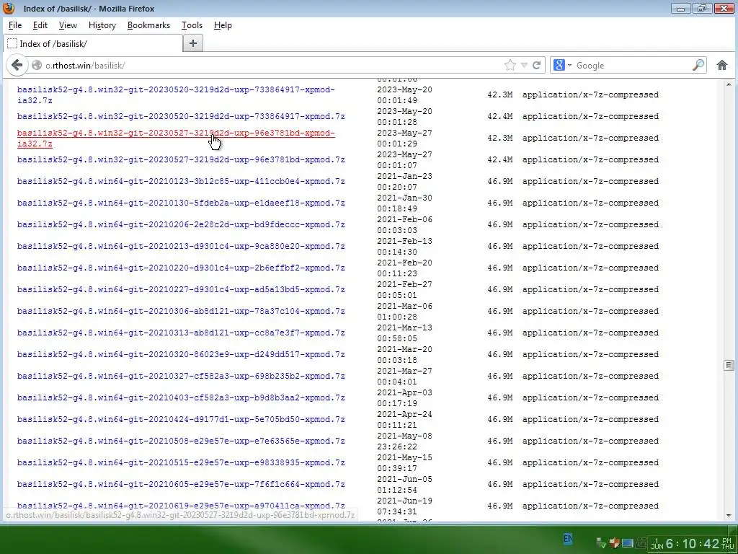The height and width of the screenshot is (554, 738).
Task: Click the browser Back arrow button
Action: click(x=17, y=65)
